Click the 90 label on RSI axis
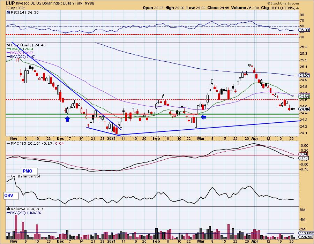The height and width of the screenshot is (244, 314). pyautogui.click(x=302, y=15)
